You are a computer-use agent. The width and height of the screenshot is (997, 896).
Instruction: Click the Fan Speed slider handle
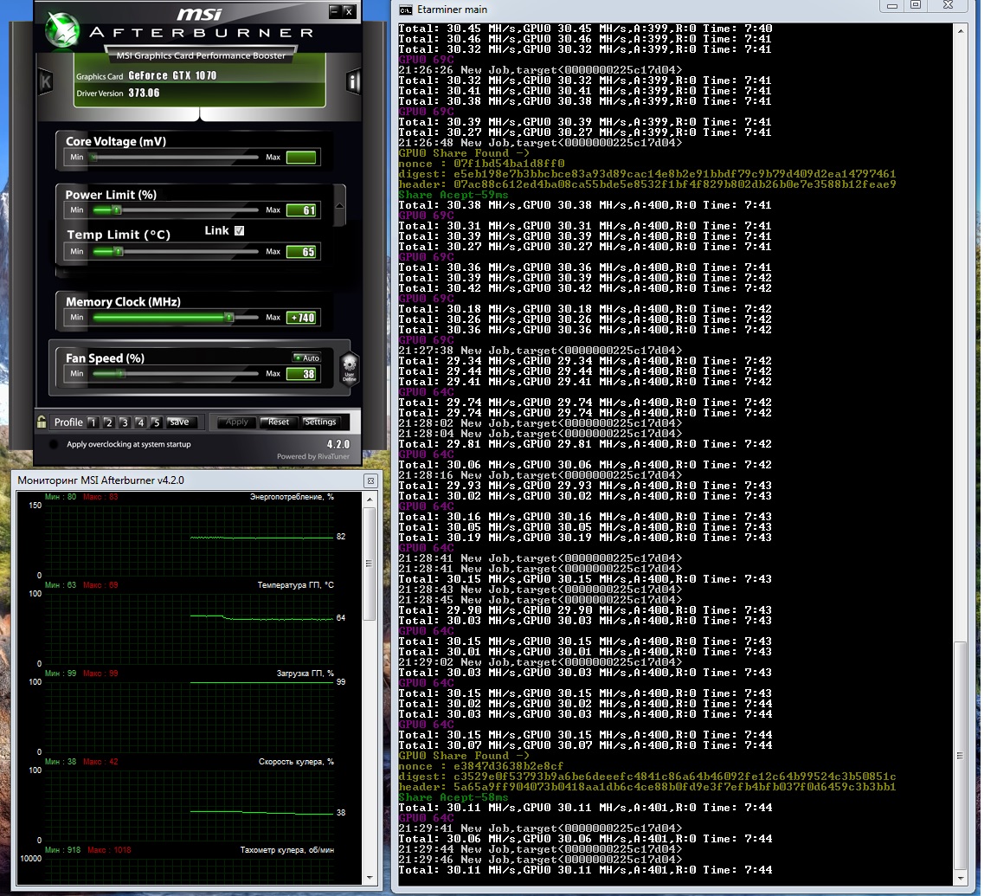point(121,374)
